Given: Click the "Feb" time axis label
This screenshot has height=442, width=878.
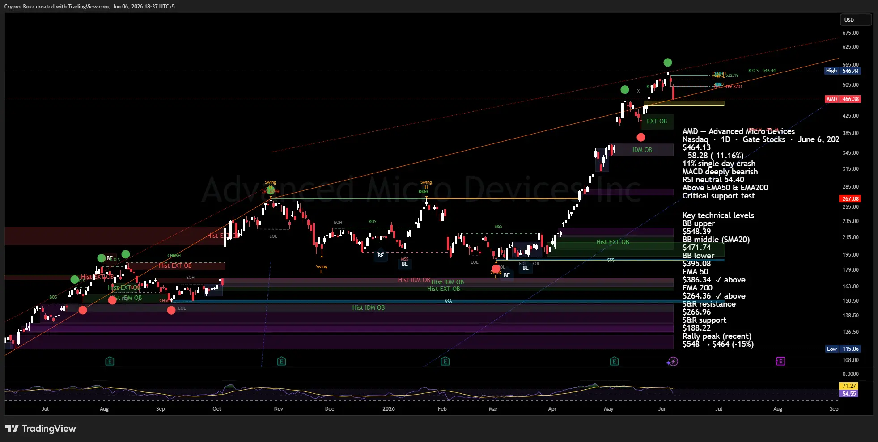Looking at the screenshot, I should [x=442, y=409].
